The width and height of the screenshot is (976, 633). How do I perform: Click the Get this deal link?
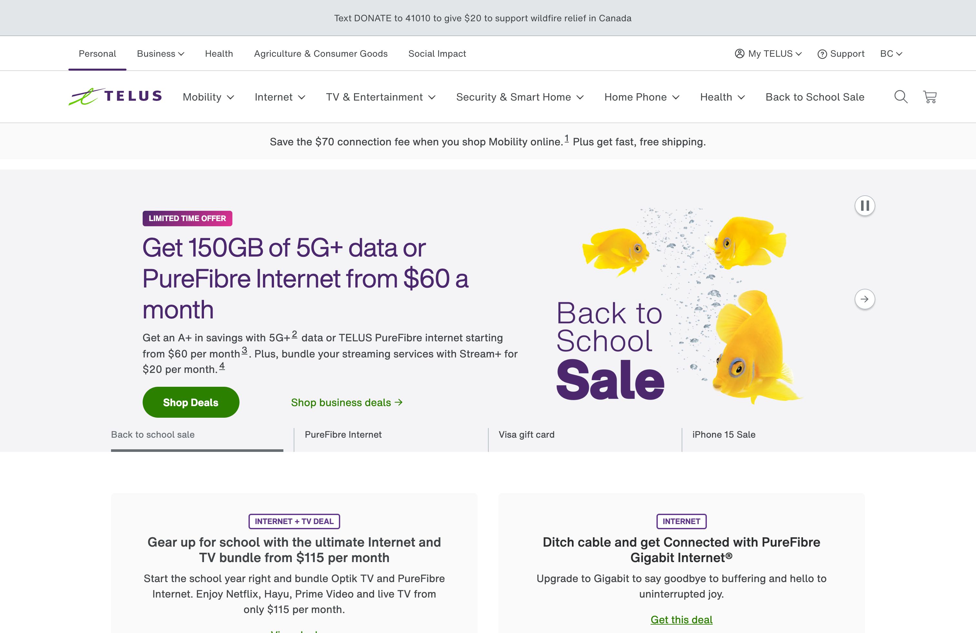(x=681, y=620)
